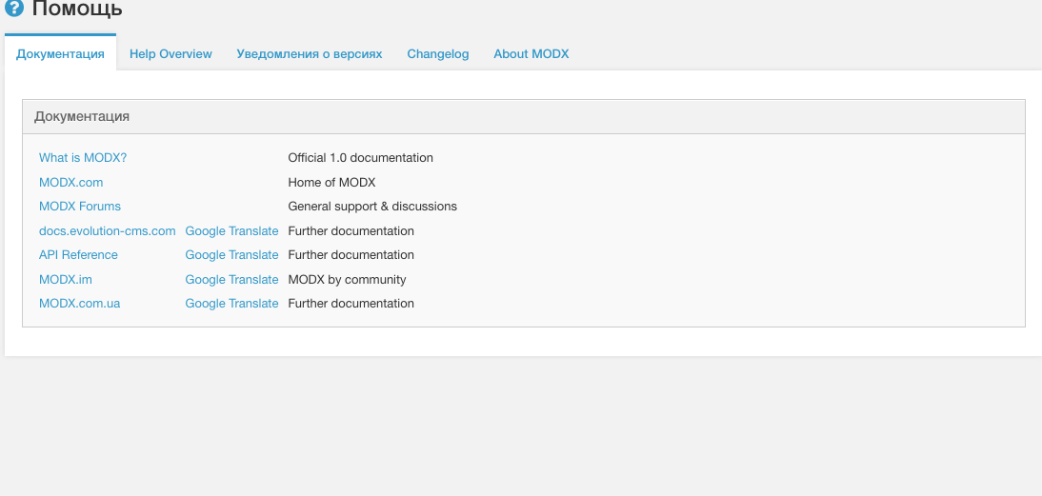Click the help question mark icon
The width and height of the screenshot is (1042, 496).
pos(14,8)
